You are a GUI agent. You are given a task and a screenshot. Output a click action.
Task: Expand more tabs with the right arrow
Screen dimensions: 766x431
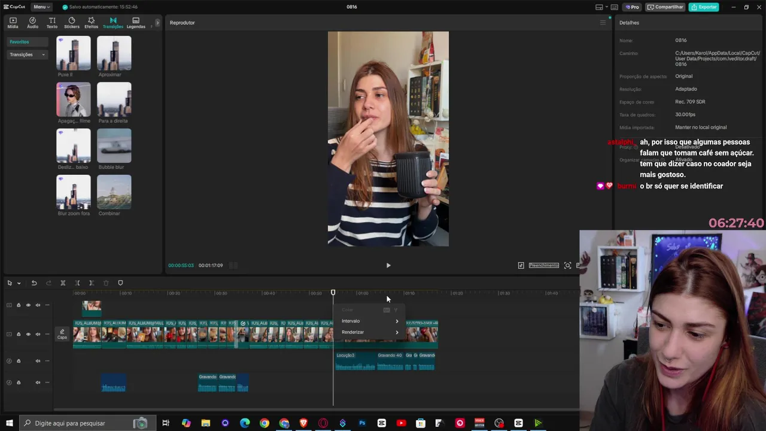[157, 23]
